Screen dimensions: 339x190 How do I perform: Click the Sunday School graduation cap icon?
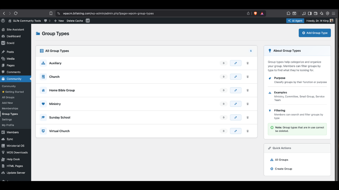click(43, 117)
